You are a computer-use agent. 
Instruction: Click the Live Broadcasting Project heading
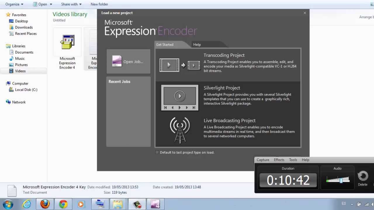[230, 120]
